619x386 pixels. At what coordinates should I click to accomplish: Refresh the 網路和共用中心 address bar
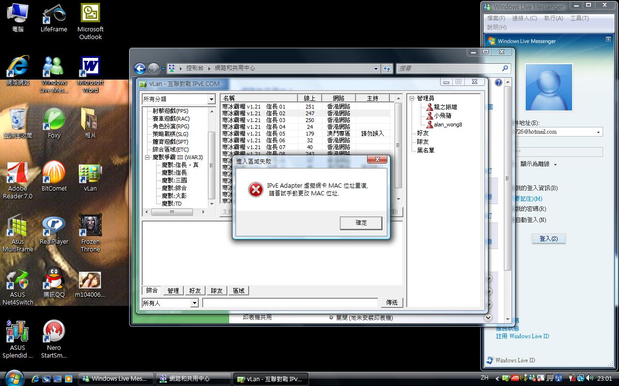pyautogui.click(x=387, y=69)
